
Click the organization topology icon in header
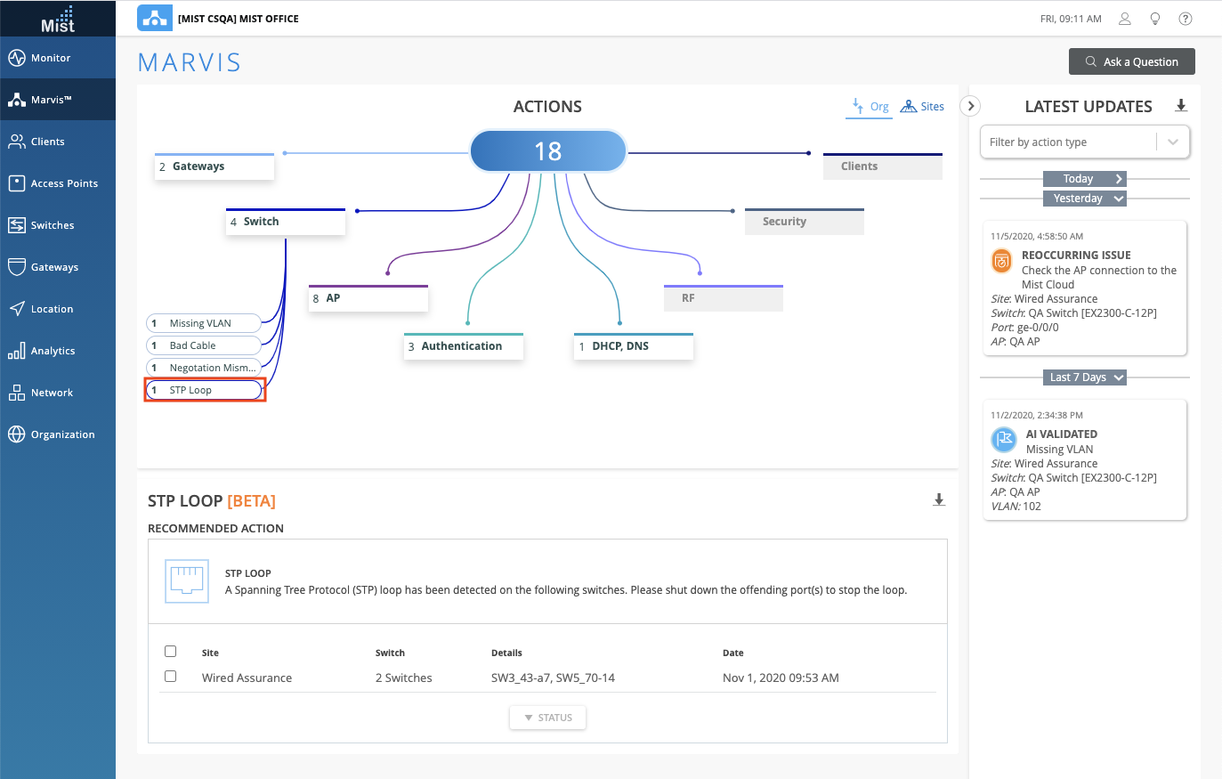155,19
